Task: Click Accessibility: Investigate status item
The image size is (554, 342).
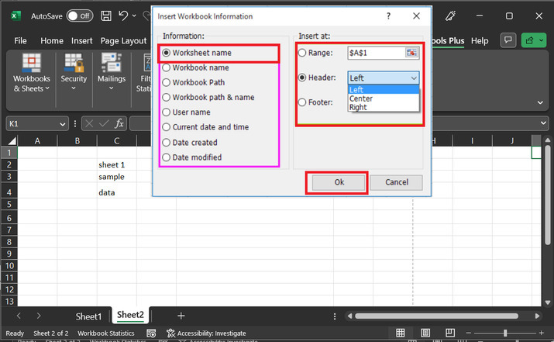Action: click(206, 333)
